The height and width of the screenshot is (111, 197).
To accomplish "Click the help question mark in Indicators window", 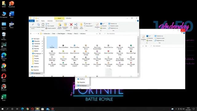I will pyautogui.click(x=138, y=21).
